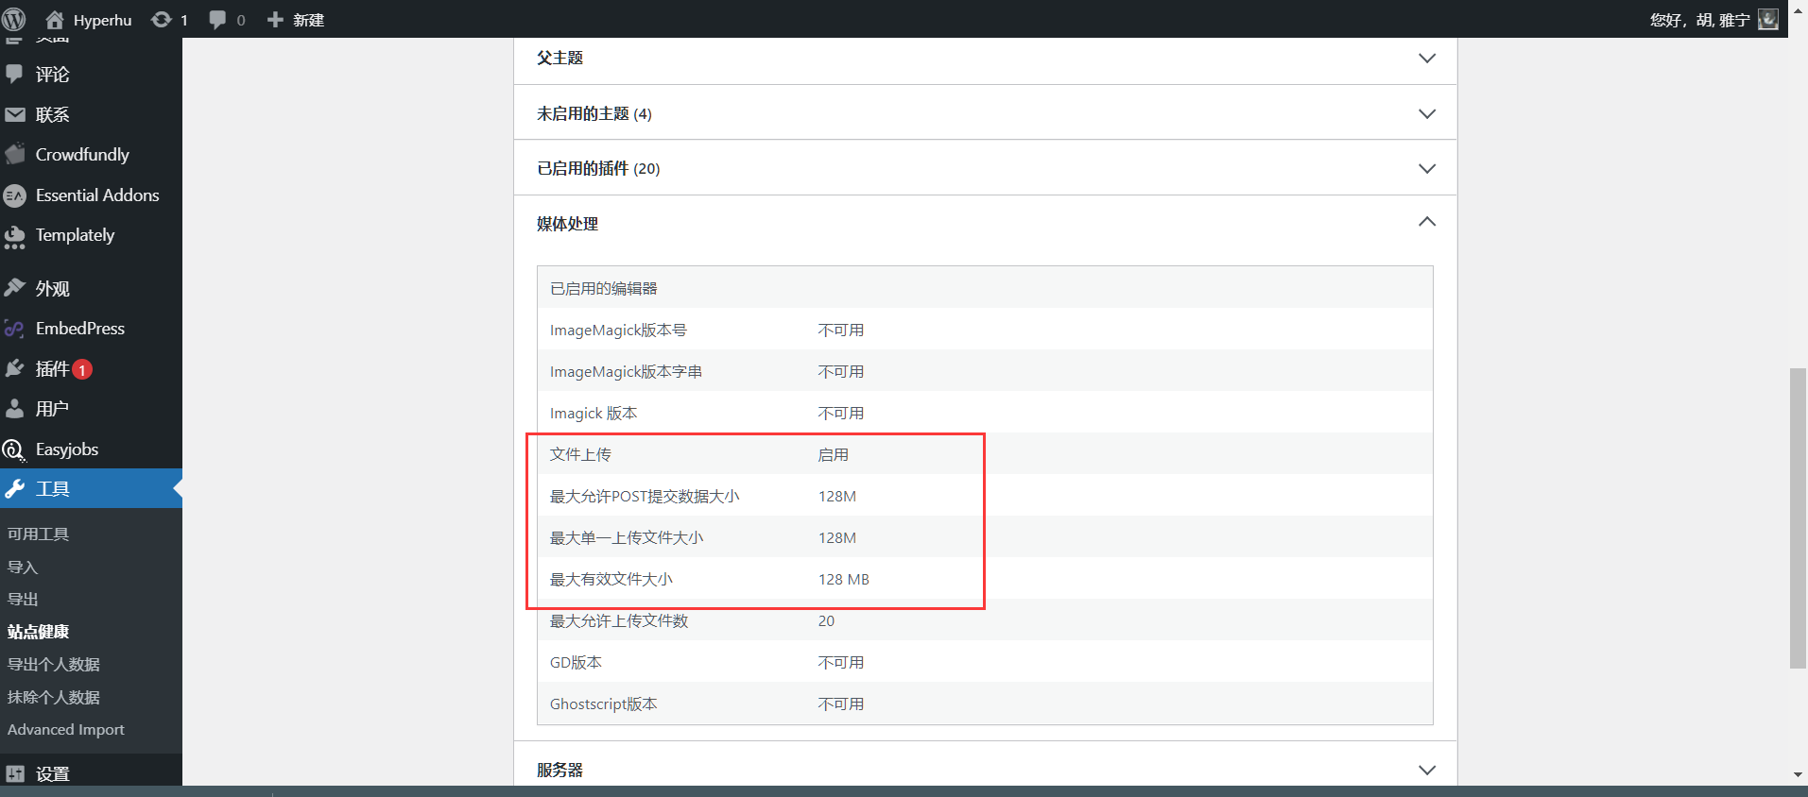1808x797 pixels.
Task: Open 站点健康 submenu link
Action: (38, 632)
